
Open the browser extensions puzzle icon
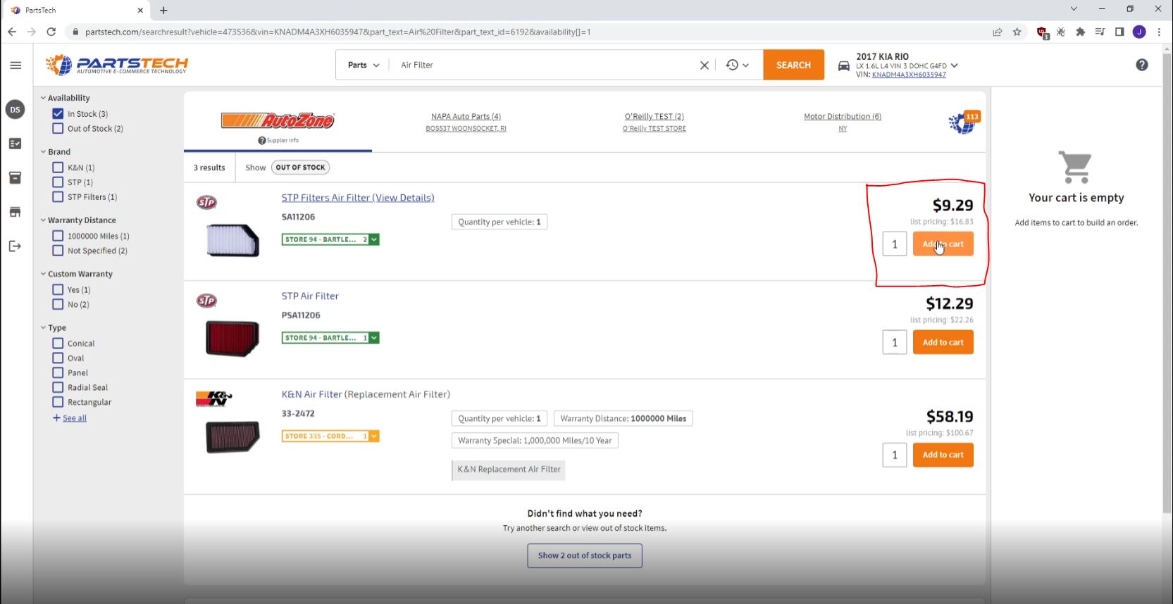pos(1080,32)
